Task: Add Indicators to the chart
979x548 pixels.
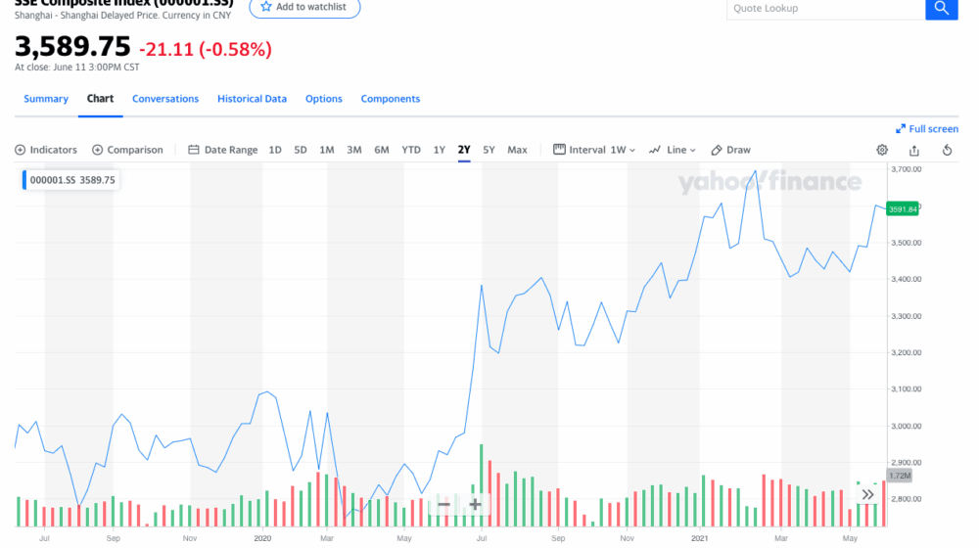Action: click(x=46, y=150)
